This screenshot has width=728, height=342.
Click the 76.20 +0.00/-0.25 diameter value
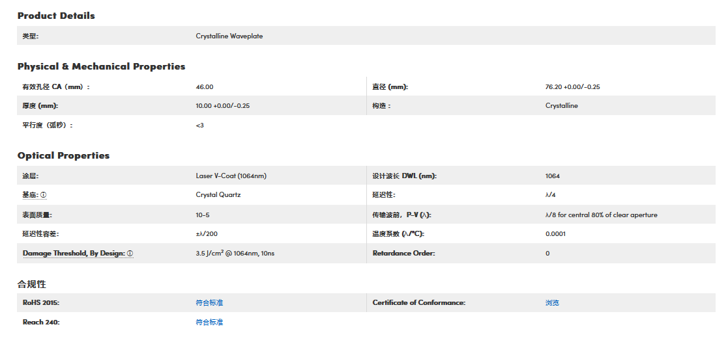pyautogui.click(x=572, y=87)
